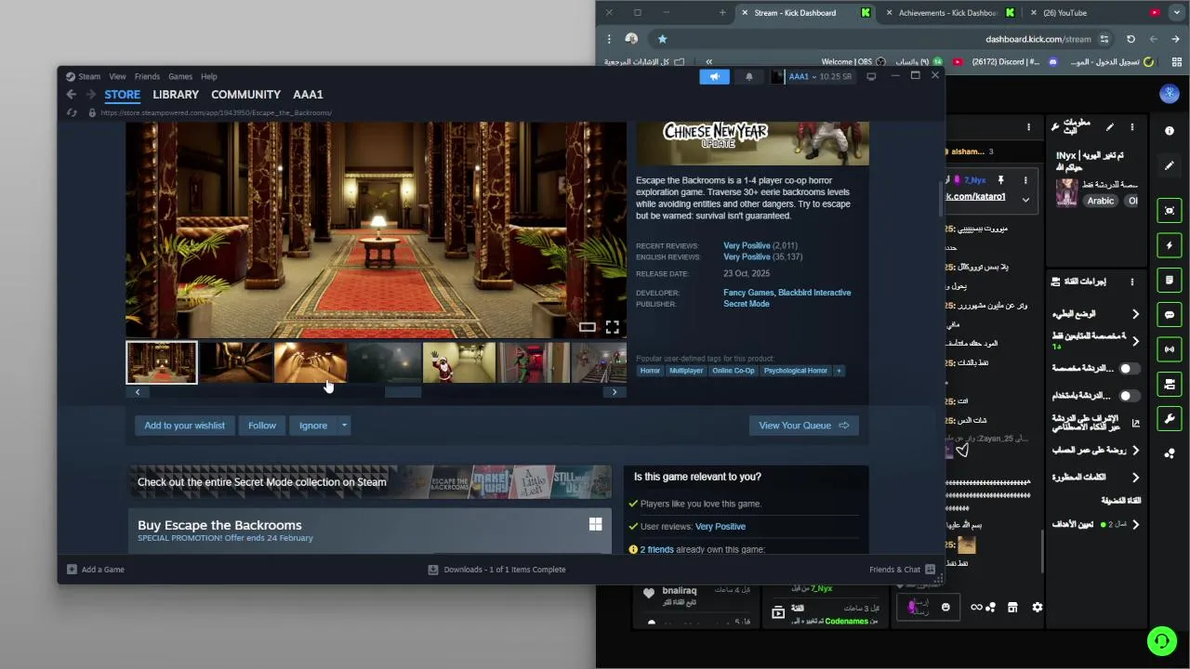Bookmark star in Chrome address bar
Image resolution: width=1190 pixels, height=669 pixels.
click(x=662, y=39)
